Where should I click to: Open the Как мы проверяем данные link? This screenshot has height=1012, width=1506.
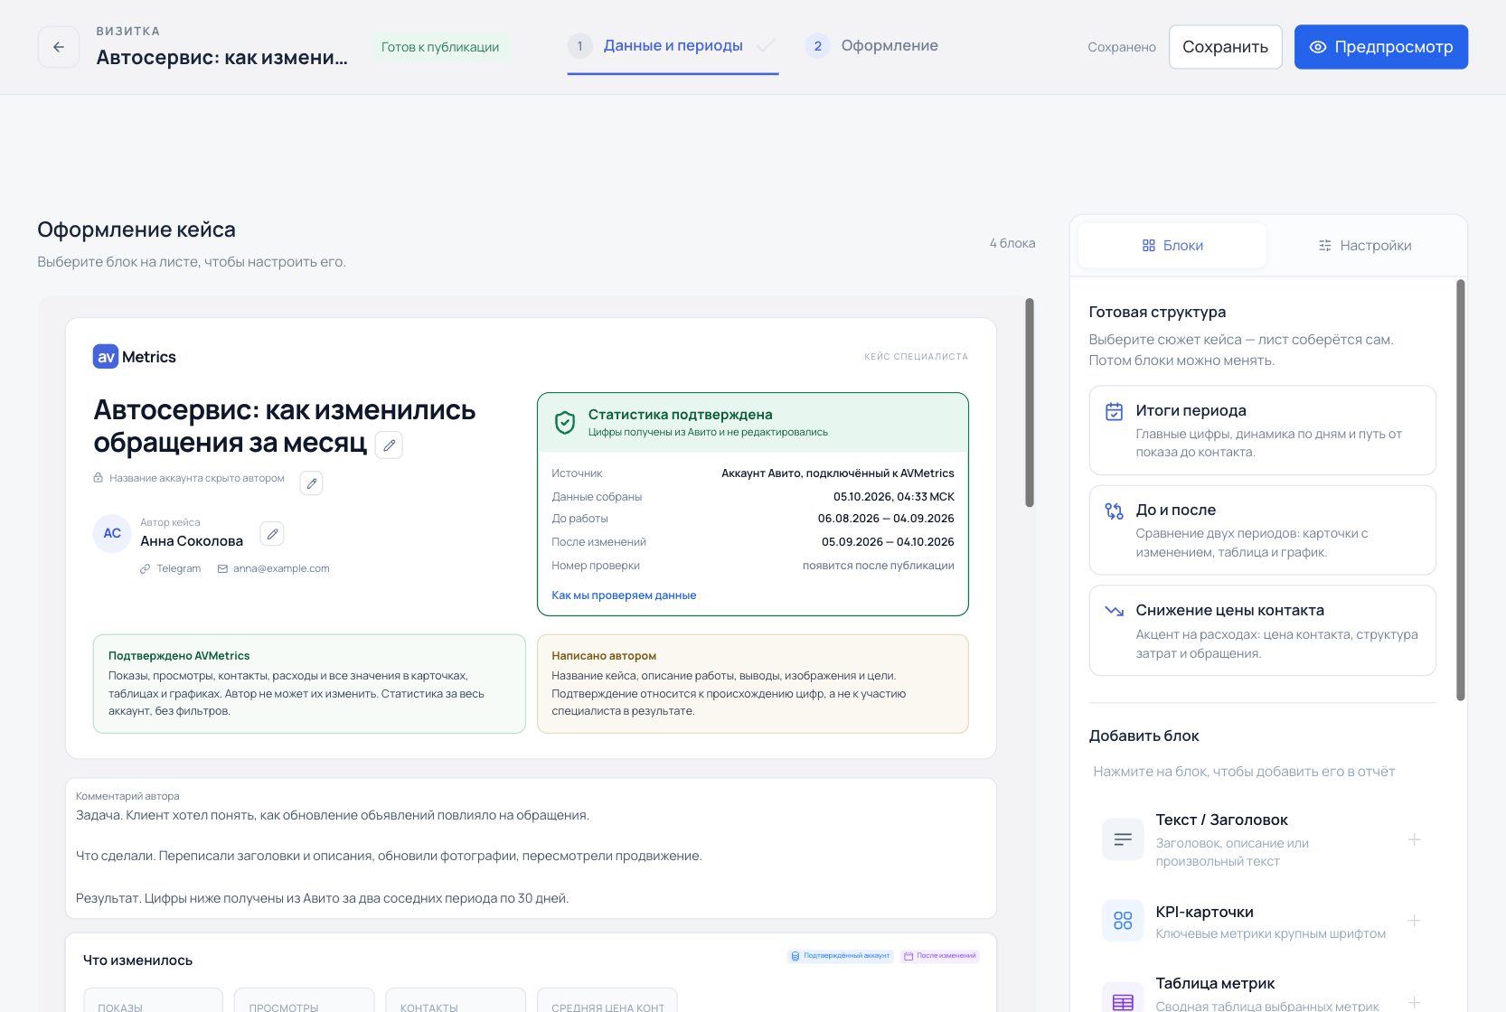(624, 595)
